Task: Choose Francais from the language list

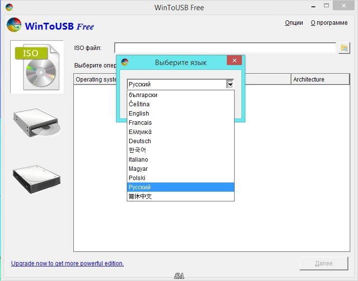Action: click(x=181, y=122)
